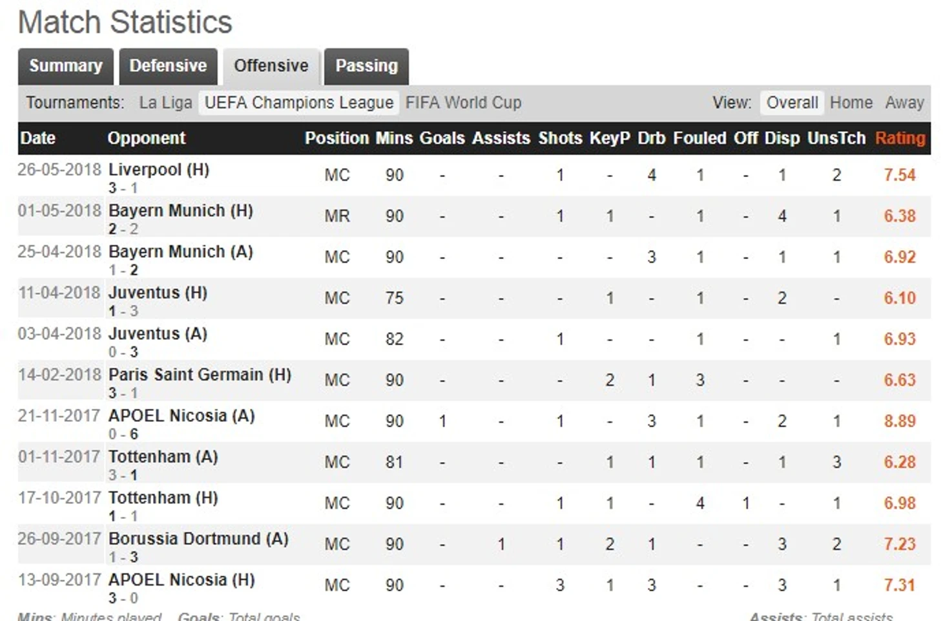Show Home matches only
The image size is (943, 621).
[x=851, y=103]
